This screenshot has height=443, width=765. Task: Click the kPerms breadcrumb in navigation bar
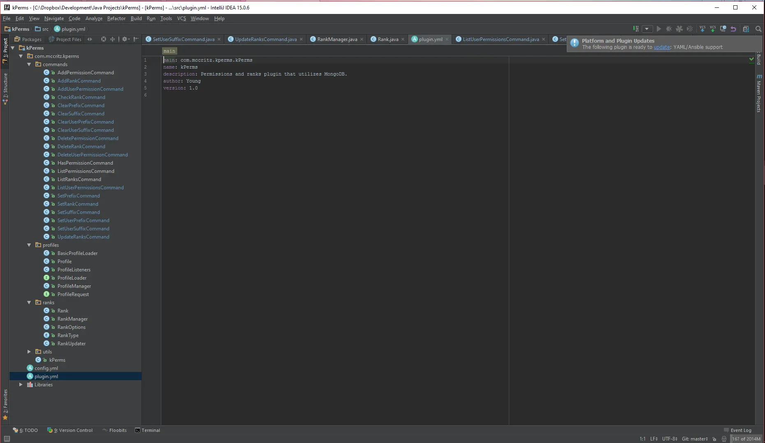17,29
